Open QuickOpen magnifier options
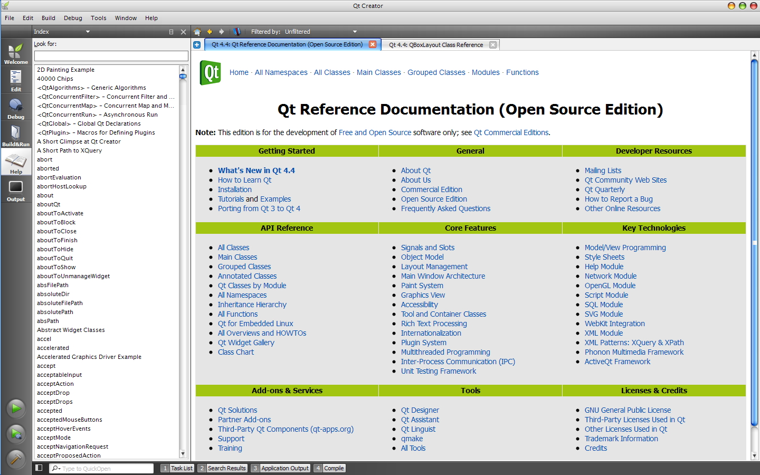The image size is (760, 475). point(56,468)
